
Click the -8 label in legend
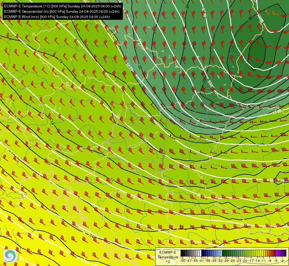[270, 261]
